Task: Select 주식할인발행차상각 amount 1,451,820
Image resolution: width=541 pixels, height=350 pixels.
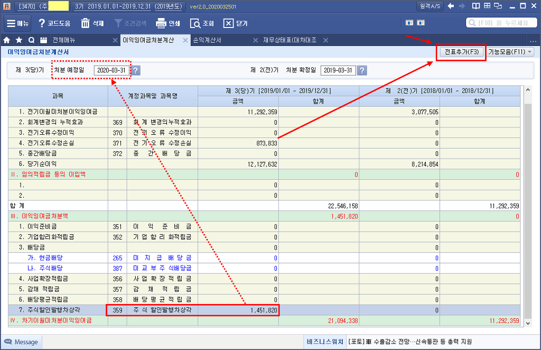Action: point(238,310)
